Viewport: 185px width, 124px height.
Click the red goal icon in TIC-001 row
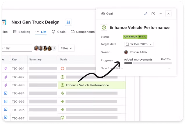click(62, 69)
